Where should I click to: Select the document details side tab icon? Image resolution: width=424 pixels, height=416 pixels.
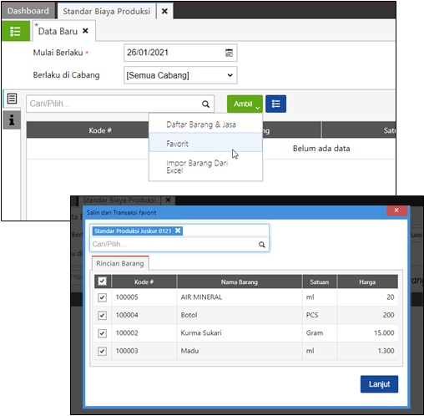[12, 99]
